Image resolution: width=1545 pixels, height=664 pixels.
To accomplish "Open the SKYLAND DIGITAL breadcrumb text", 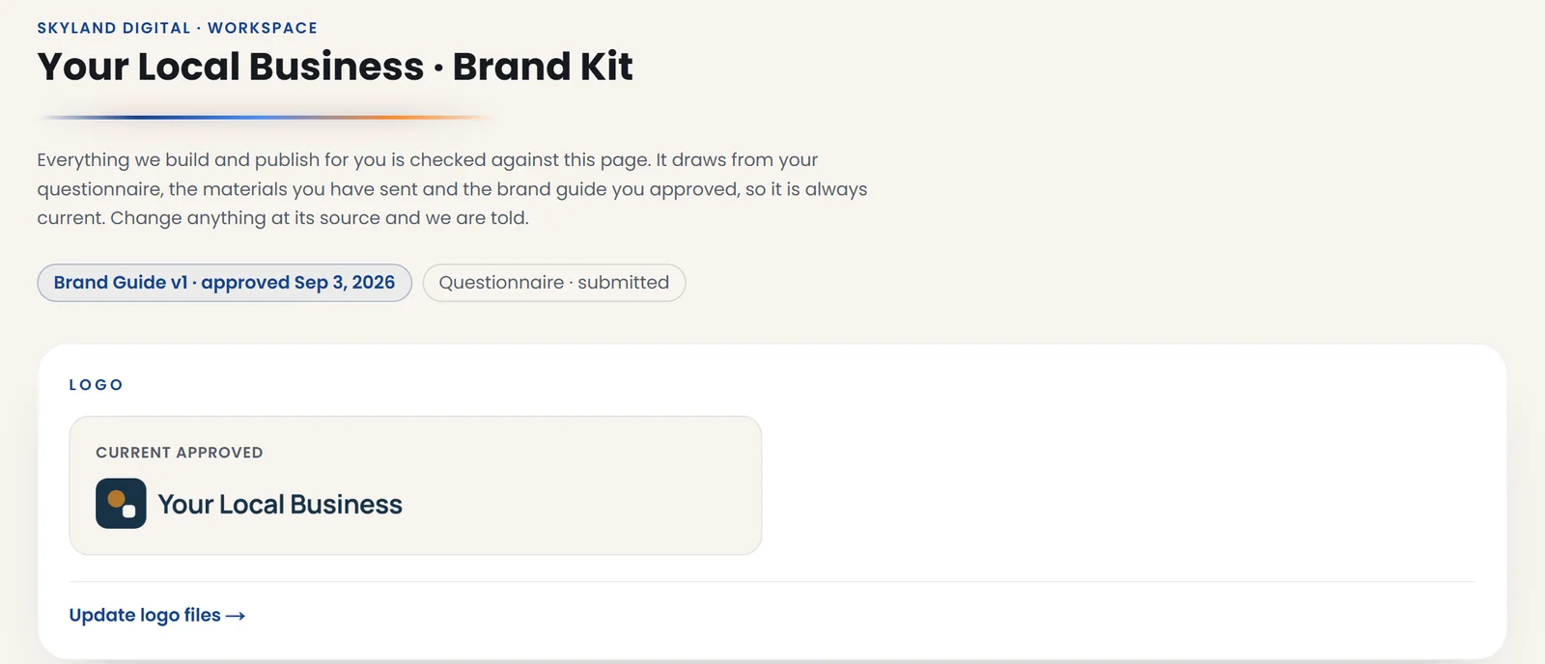I will [x=114, y=28].
